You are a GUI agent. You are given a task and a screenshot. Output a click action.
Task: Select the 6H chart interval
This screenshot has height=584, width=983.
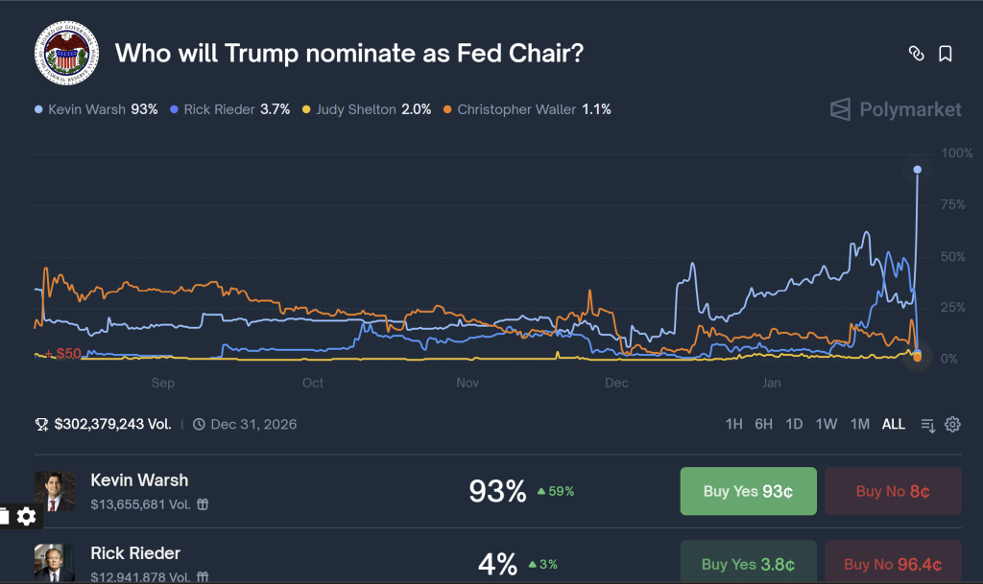(762, 423)
